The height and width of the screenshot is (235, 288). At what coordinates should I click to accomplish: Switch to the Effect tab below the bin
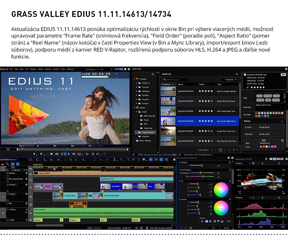pos(141,155)
